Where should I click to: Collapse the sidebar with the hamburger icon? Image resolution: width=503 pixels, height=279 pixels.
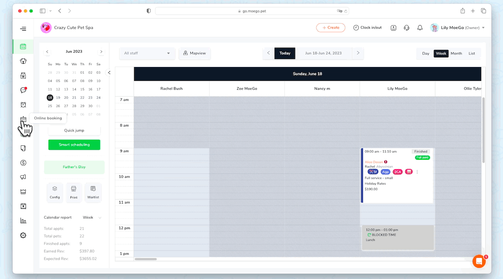[x=23, y=29]
